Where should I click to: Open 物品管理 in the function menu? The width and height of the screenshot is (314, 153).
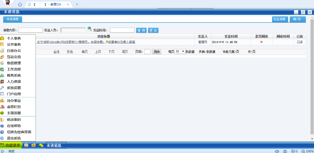pyautogui.click(x=14, y=63)
